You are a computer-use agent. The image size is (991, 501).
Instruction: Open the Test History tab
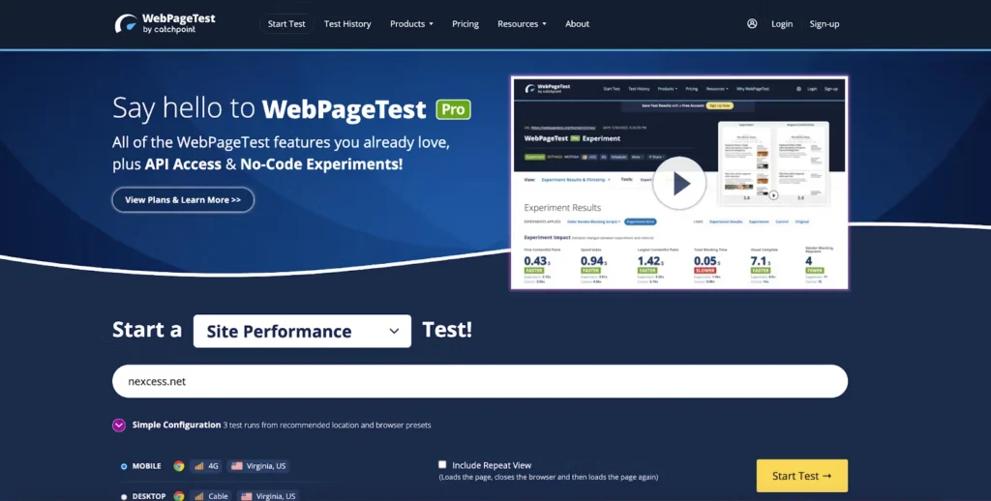tap(347, 23)
